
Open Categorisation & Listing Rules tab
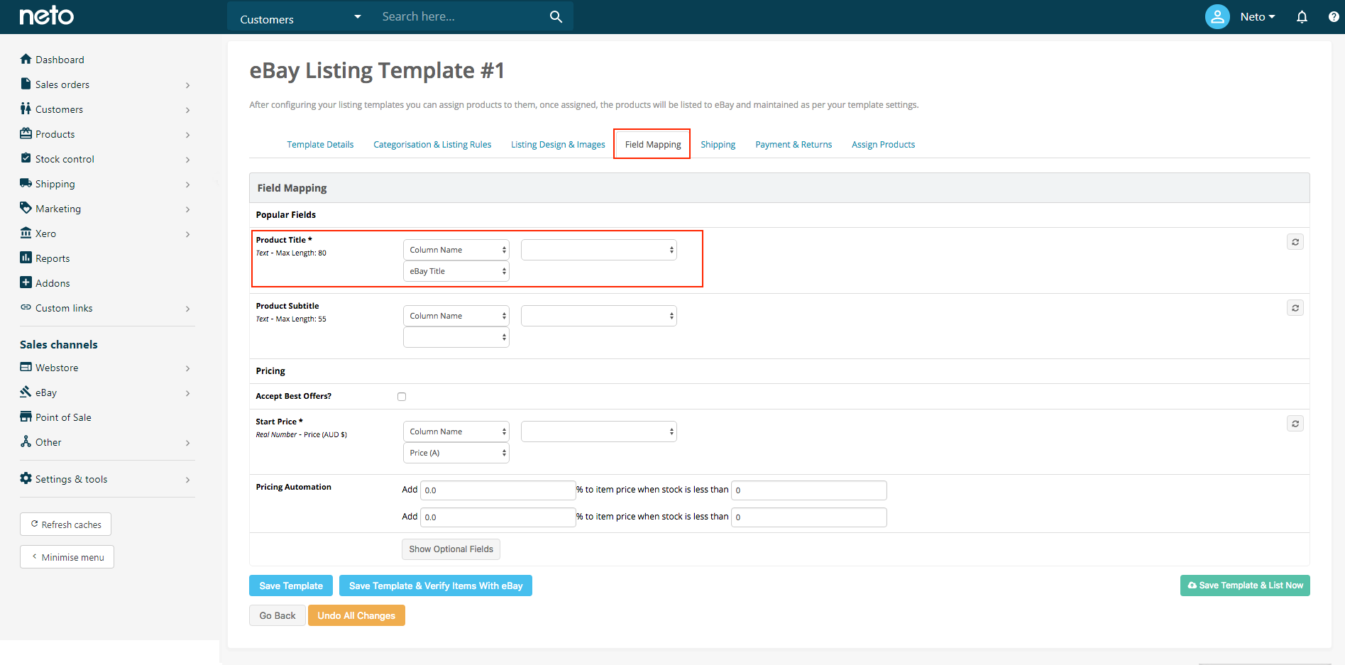432,145
